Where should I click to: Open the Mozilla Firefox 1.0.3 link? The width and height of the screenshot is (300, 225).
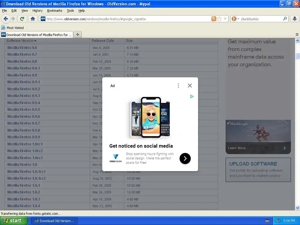23,199
